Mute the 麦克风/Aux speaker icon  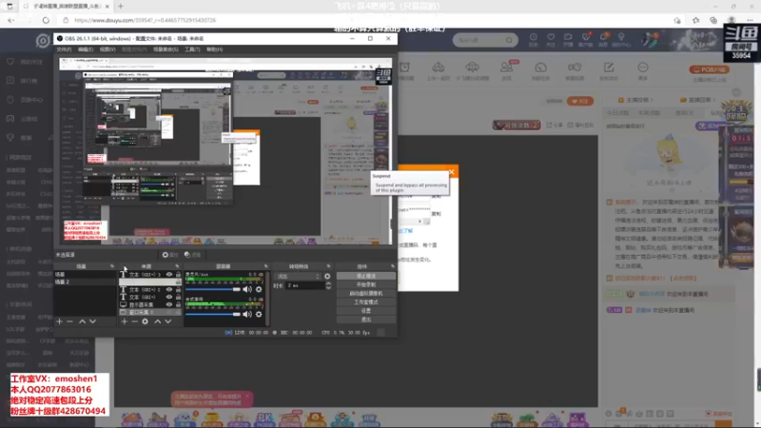click(x=247, y=289)
